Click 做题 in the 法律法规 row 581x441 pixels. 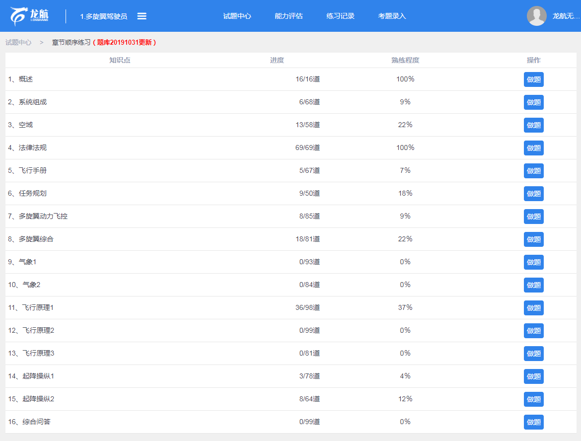[x=533, y=148]
